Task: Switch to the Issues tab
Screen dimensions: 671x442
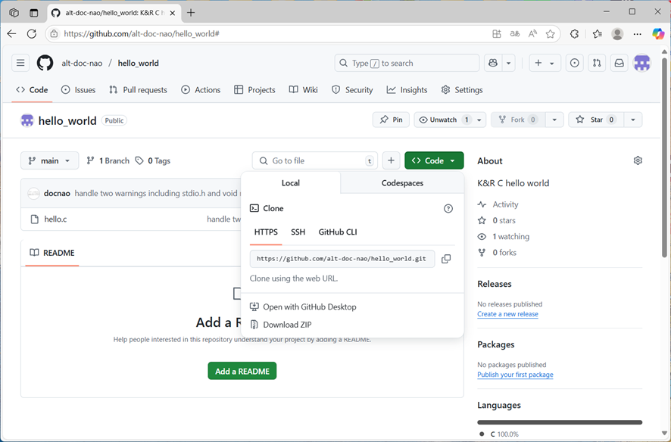Action: coord(78,90)
